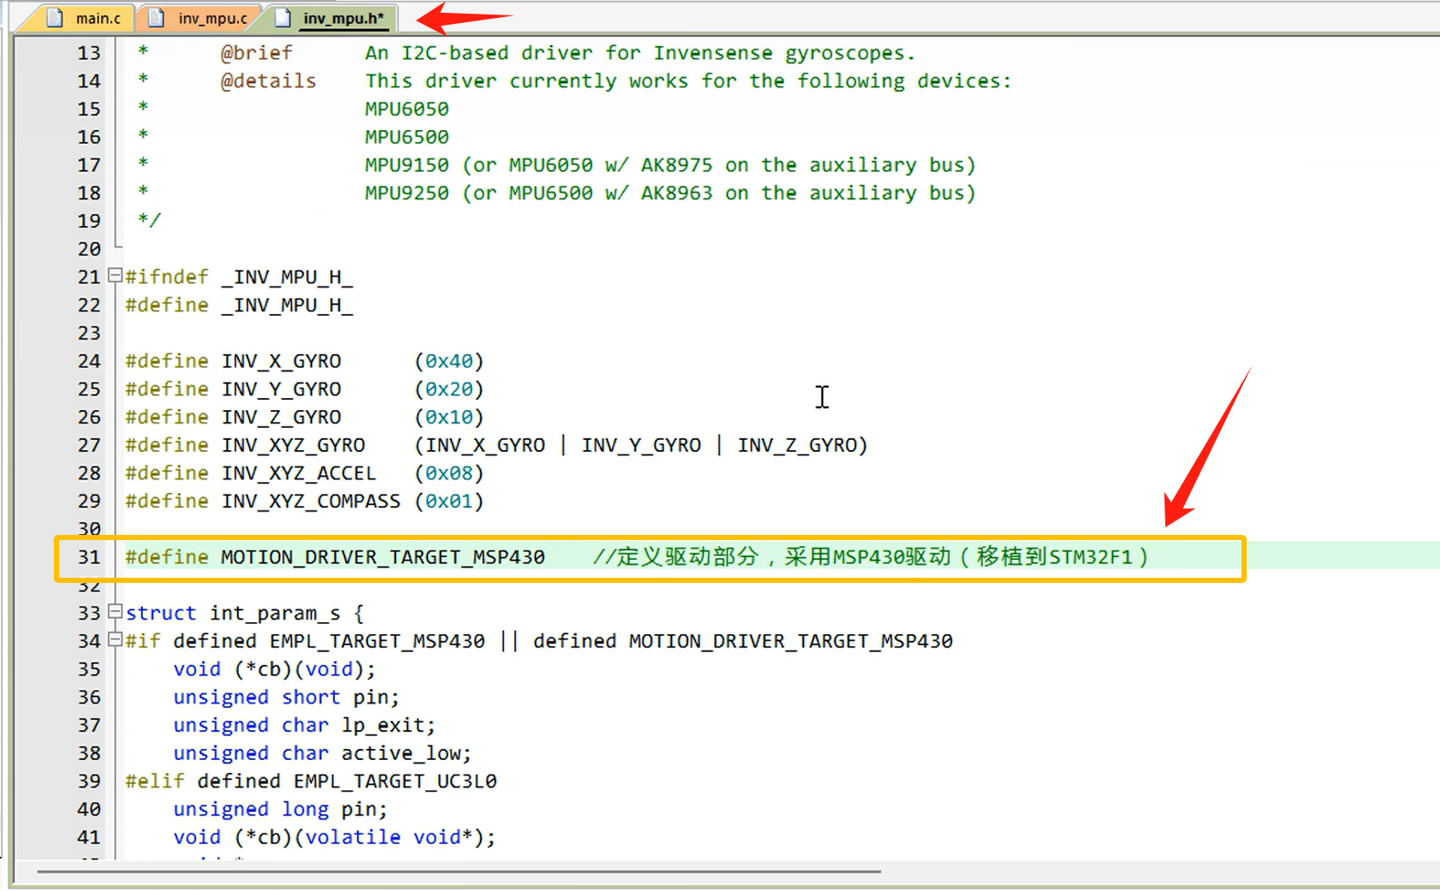
Task: Click the line number 13 in the margin
Action: (89, 53)
